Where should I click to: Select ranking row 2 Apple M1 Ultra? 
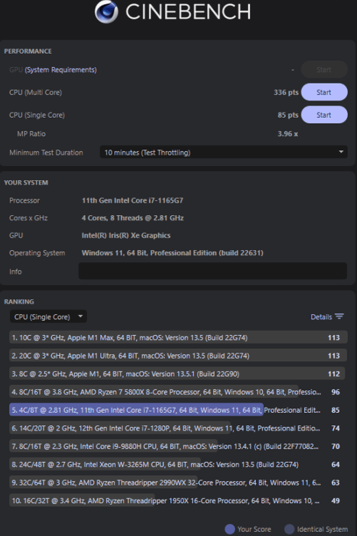click(178, 356)
